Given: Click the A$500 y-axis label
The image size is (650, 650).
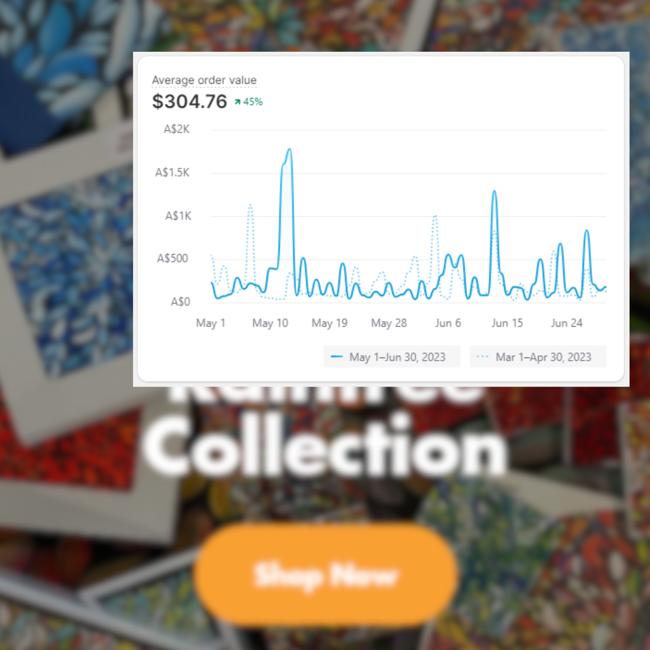Looking at the screenshot, I should [173, 259].
